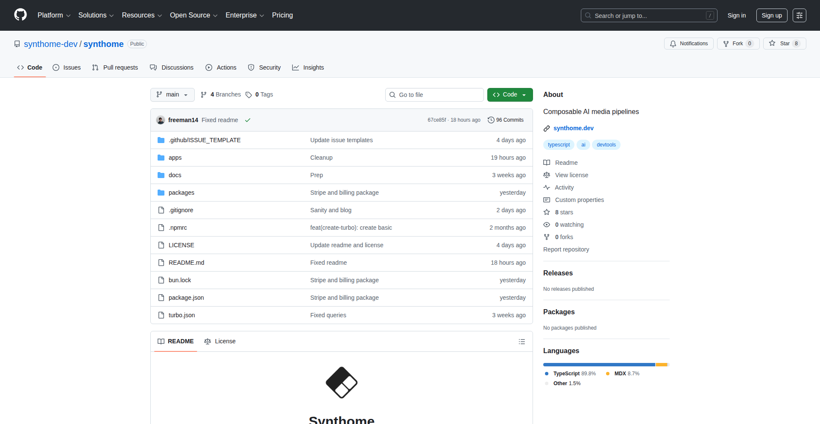Open the docs folder icon
Viewport: 820px width, 424px height.
click(x=161, y=175)
